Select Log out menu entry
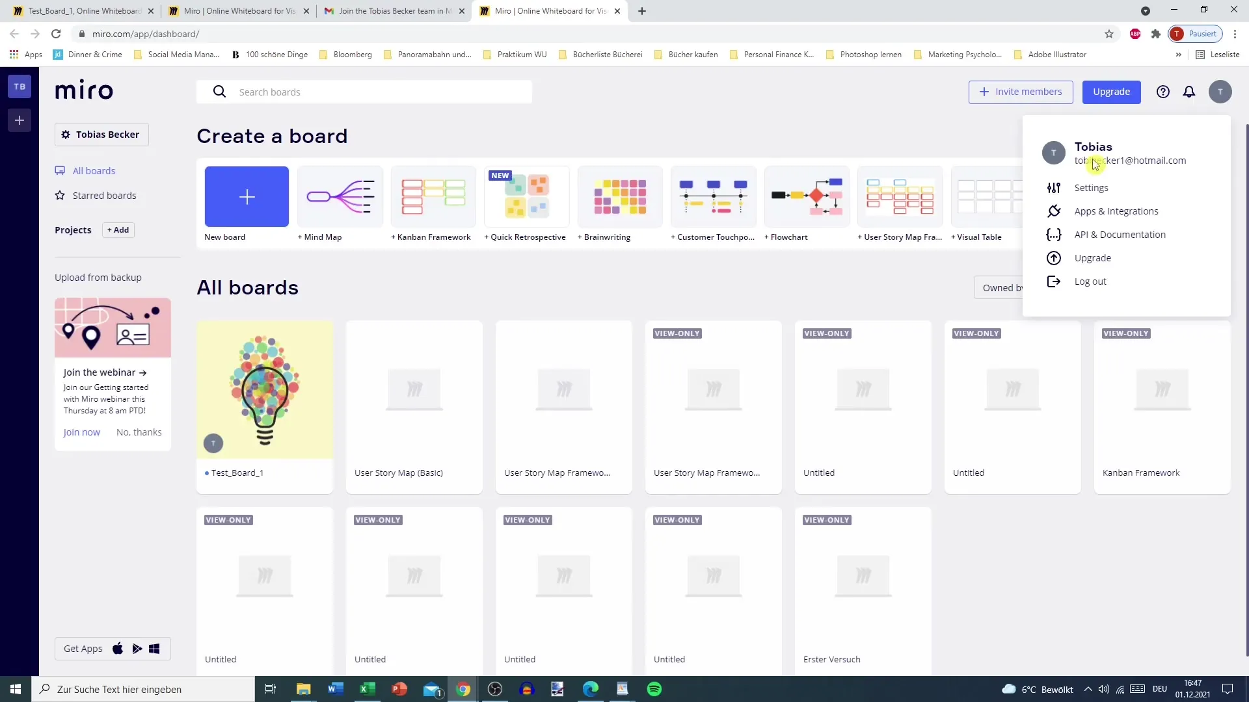1249x702 pixels. 1090,281
